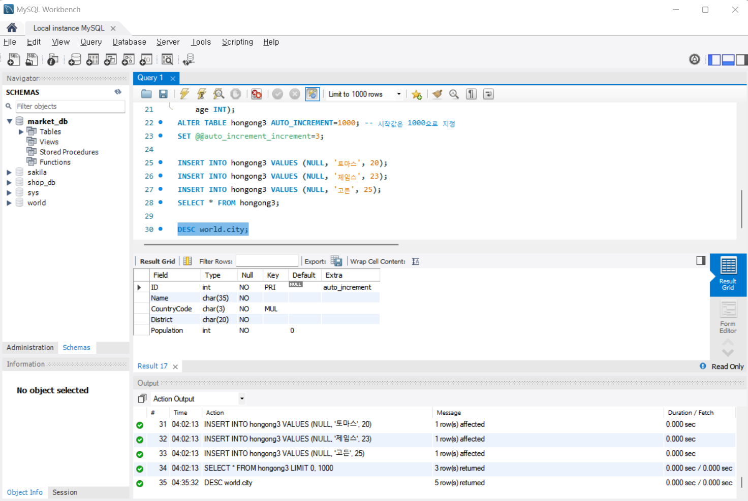This screenshot has width=748, height=501.
Task: Click the Filter Rows input field
Action: [x=267, y=261]
